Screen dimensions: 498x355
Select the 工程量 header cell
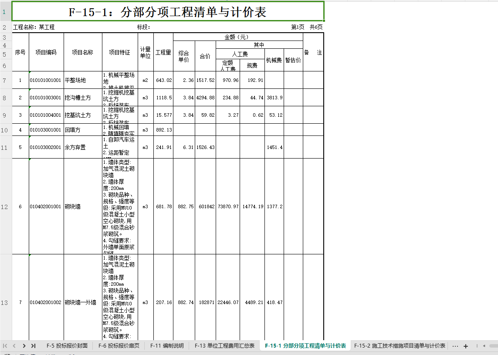click(x=163, y=52)
